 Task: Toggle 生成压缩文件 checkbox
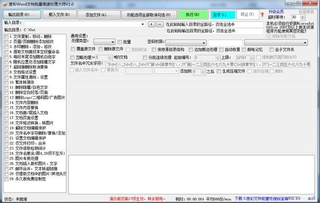pyautogui.click(x=219, y=71)
